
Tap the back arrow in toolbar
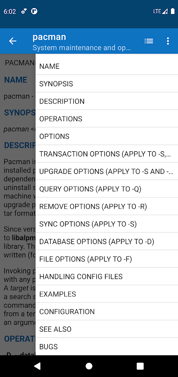[13, 41]
